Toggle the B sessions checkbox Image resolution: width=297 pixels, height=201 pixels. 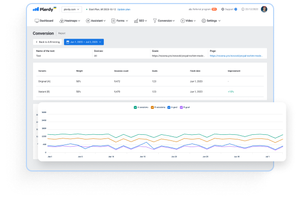click(x=152, y=107)
